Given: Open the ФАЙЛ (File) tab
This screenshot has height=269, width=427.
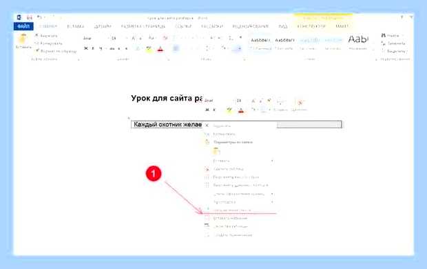Looking at the screenshot, I should point(23,26).
